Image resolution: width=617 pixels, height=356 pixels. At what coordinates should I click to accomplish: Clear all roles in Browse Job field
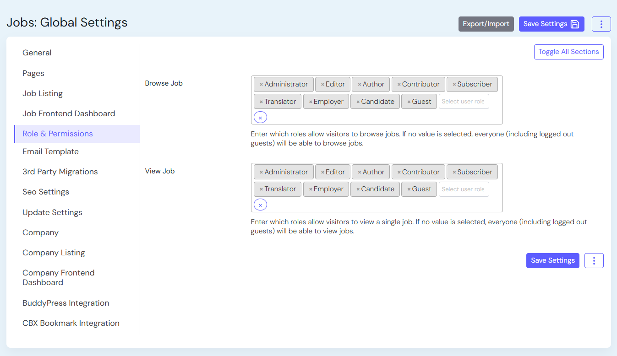tap(260, 118)
